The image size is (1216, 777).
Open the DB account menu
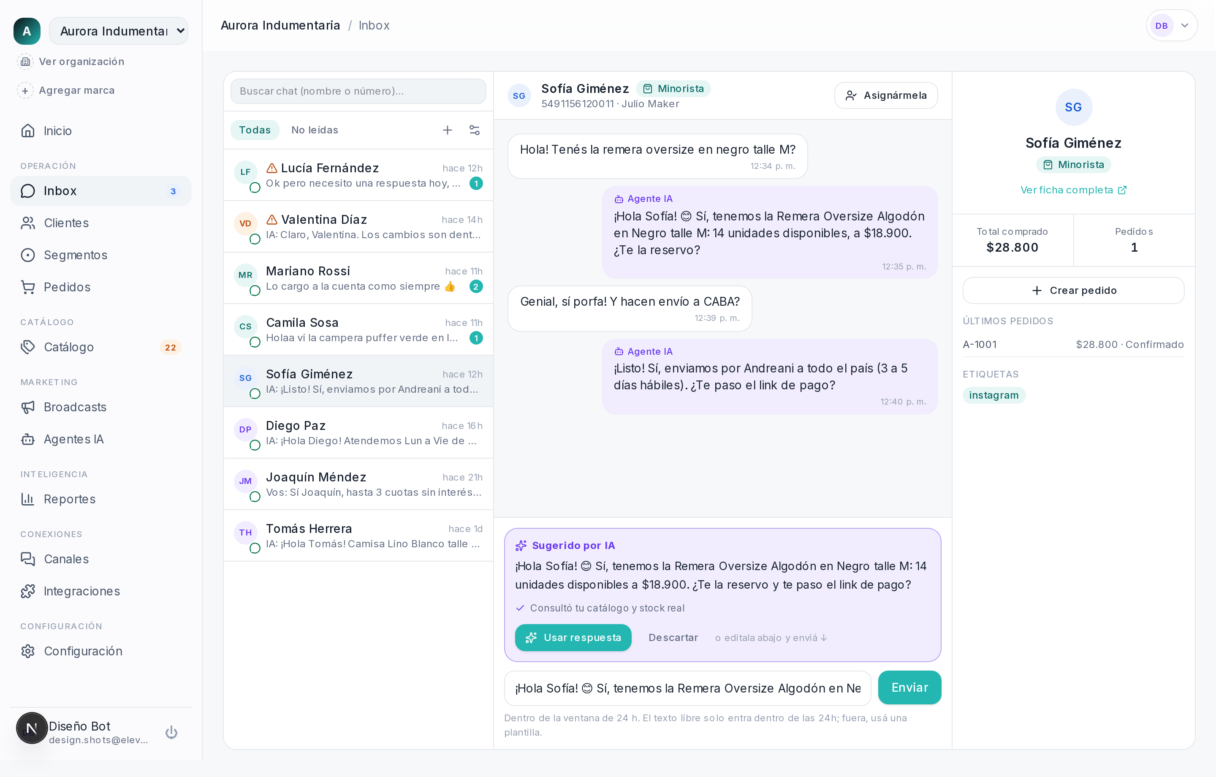point(1172,26)
